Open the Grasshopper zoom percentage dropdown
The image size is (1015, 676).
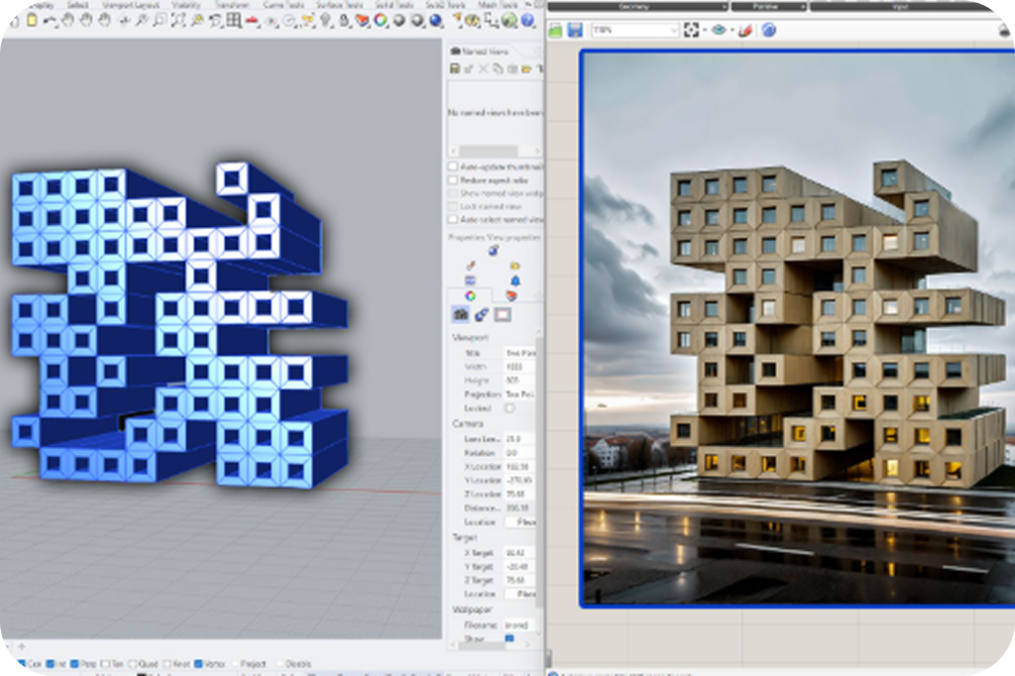point(635,30)
